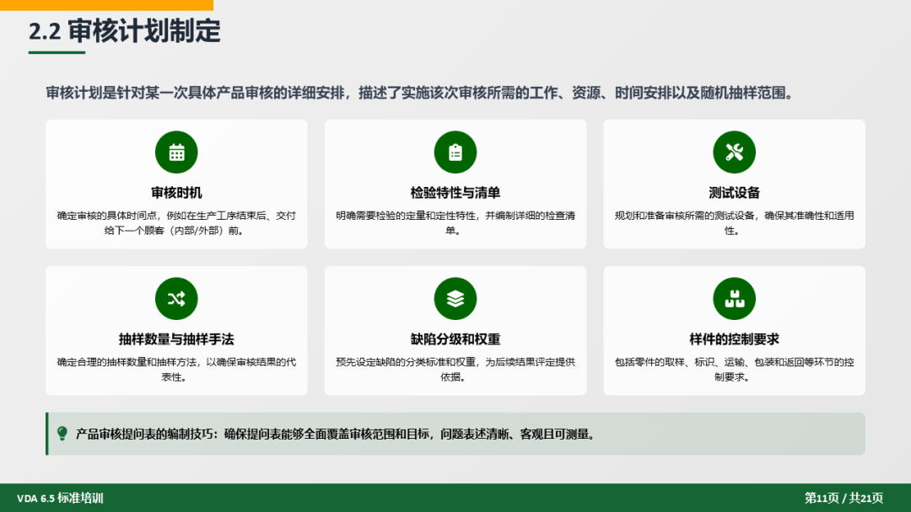Click the lightbulb tip icon

click(62, 434)
